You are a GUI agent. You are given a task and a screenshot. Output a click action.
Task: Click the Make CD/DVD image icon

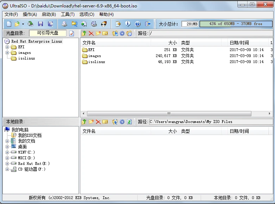[64, 24]
